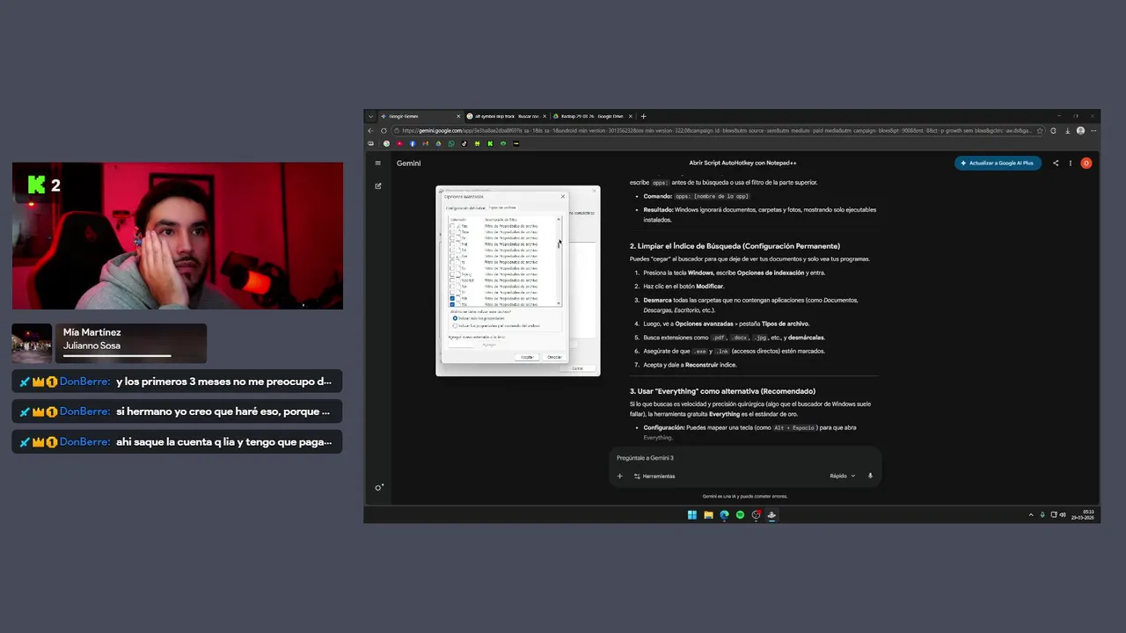Add an attachment with the plus icon

(x=619, y=476)
